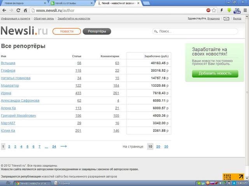249x186 pixels.
Task: Click the 'Статьи' column header
Action: pyautogui.click(x=77, y=56)
